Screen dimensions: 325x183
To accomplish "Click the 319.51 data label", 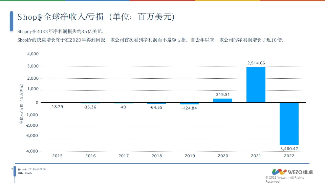I will coord(223,95).
